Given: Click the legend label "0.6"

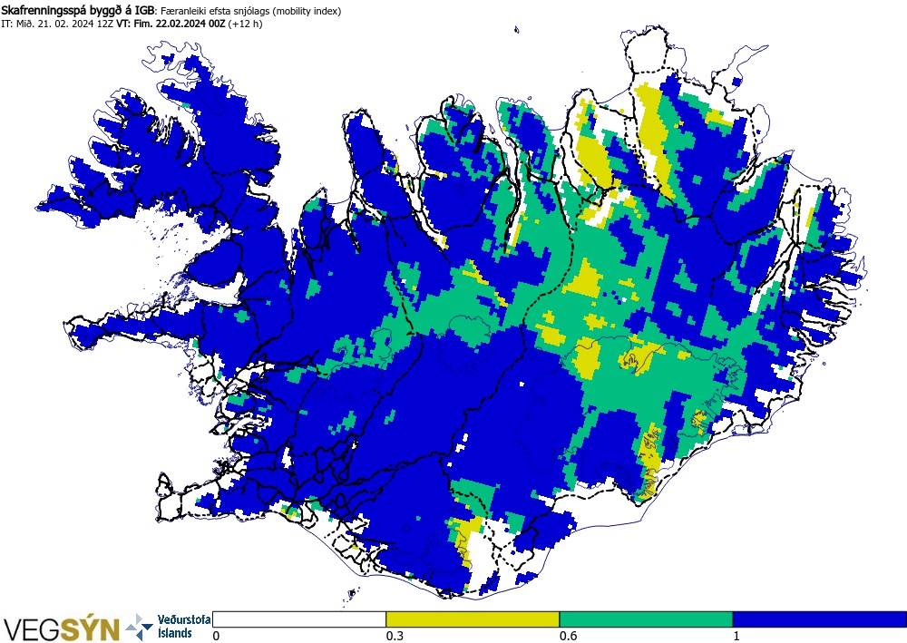Looking at the screenshot, I should 568,636.
